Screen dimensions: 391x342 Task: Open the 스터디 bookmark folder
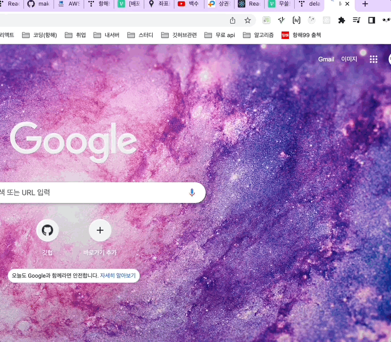(x=140, y=35)
